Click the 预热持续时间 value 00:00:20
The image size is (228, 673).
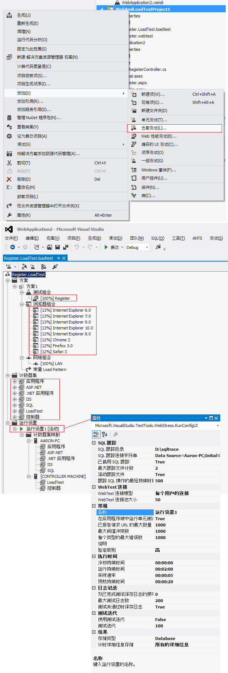(x=187, y=582)
